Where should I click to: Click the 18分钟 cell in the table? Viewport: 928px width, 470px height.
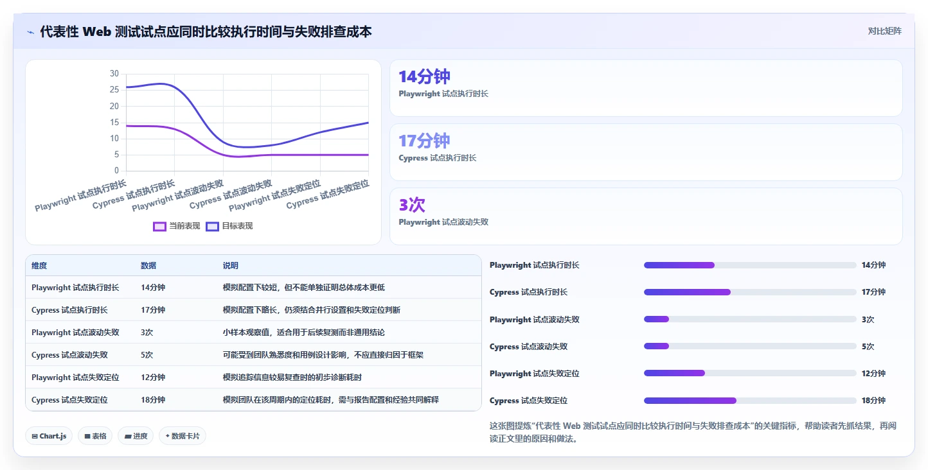point(153,400)
